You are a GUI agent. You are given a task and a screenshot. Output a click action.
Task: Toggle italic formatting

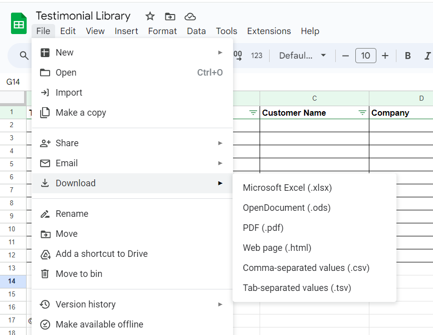click(x=427, y=56)
